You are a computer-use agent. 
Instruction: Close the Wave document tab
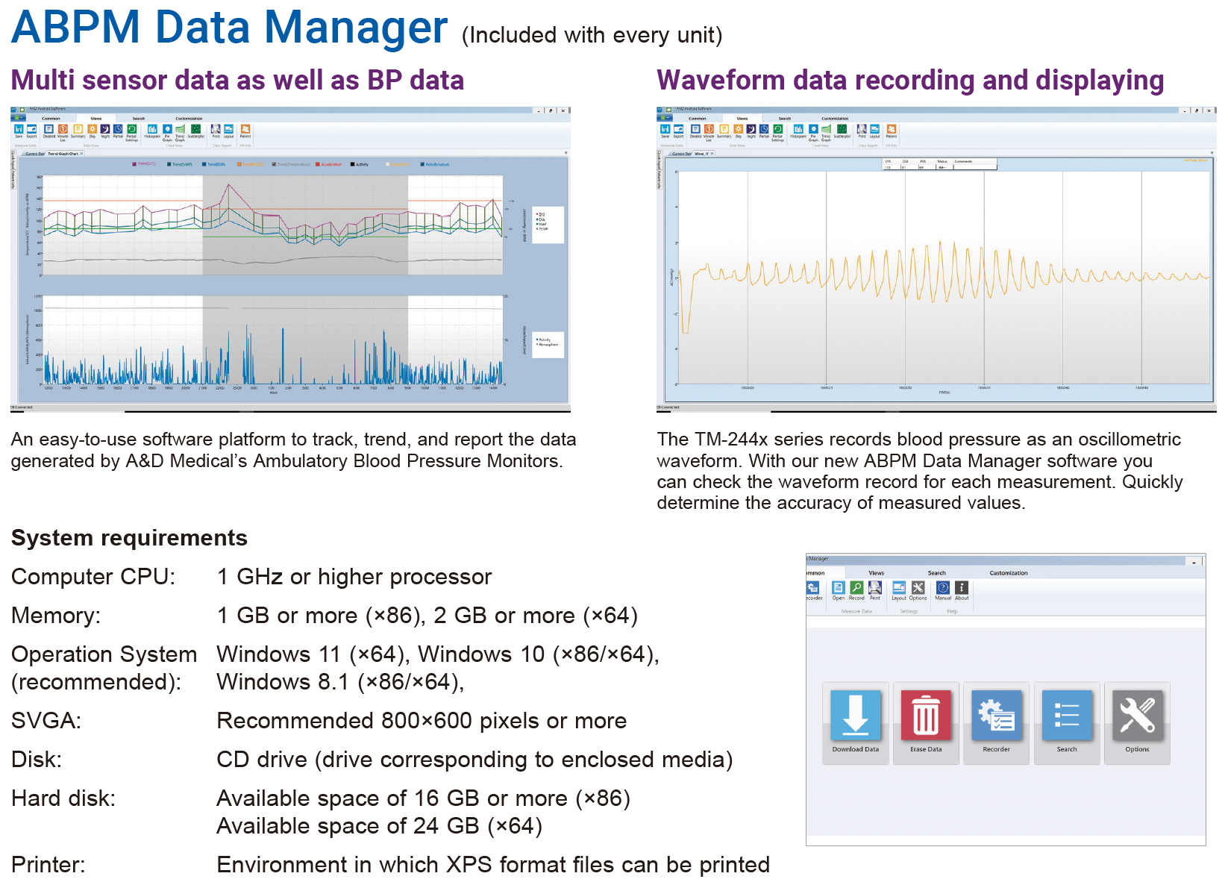pos(712,154)
